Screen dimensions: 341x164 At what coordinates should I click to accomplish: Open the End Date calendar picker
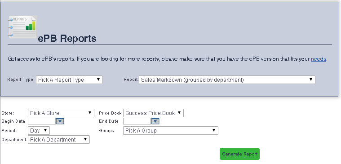[155, 121]
